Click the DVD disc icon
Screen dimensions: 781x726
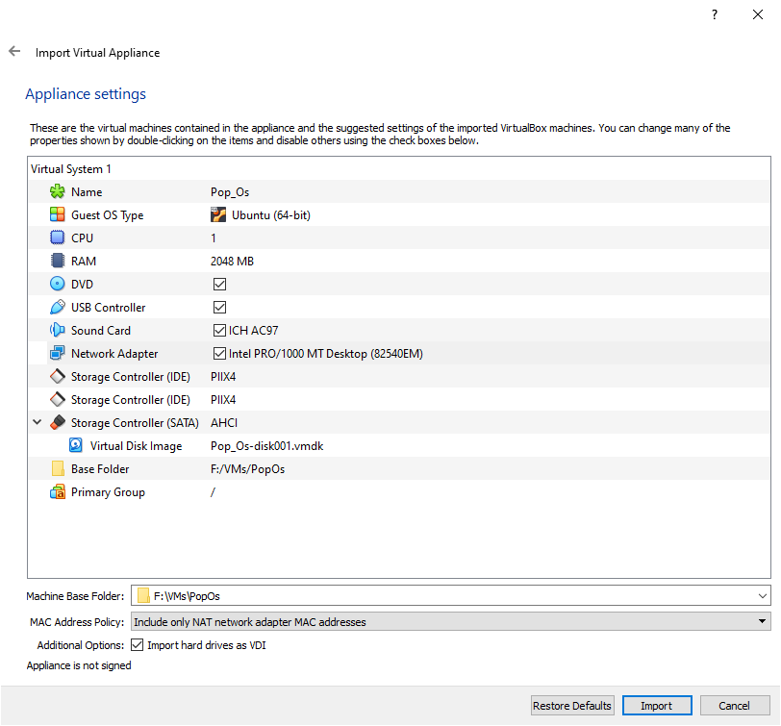click(58, 284)
